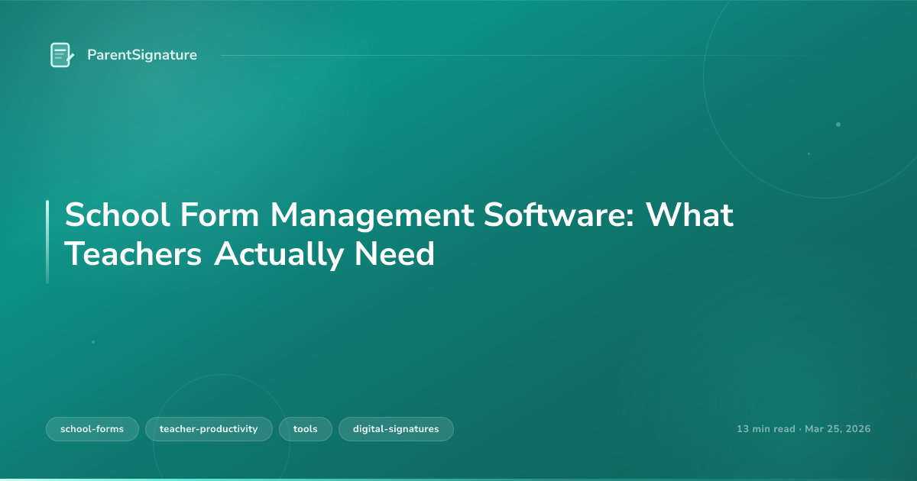Click the ParentSignature document logo icon
The width and height of the screenshot is (917, 481).
62,55
